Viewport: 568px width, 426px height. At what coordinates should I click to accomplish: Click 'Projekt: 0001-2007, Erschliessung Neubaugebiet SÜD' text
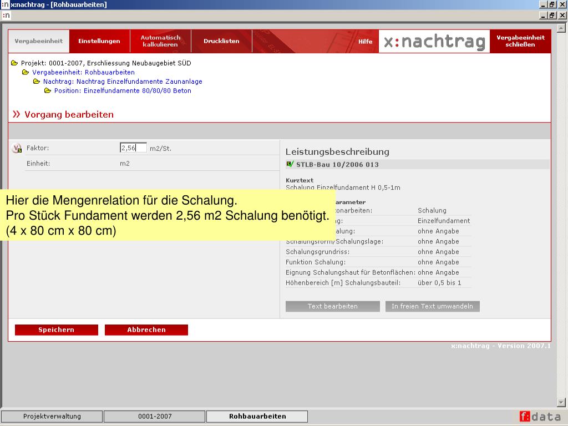click(x=106, y=63)
